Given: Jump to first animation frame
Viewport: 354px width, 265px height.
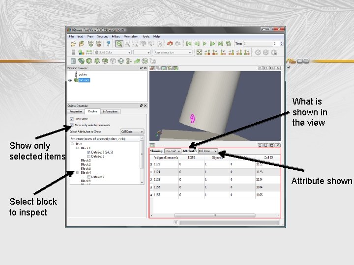Looking at the screenshot, I should [189, 44].
